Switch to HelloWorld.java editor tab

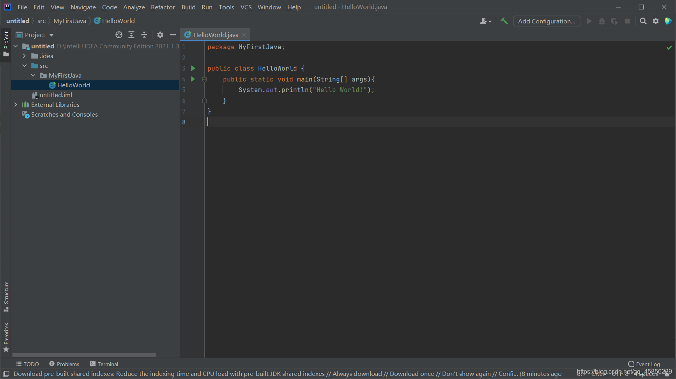tap(216, 35)
